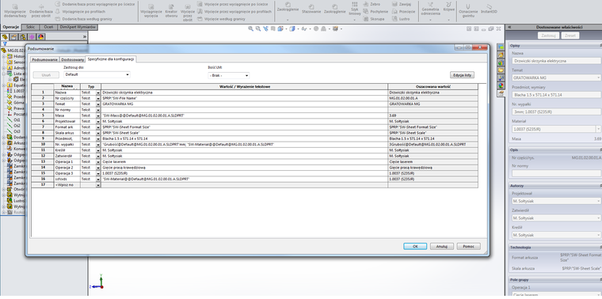Expand the manager panel chevron

point(85,37)
